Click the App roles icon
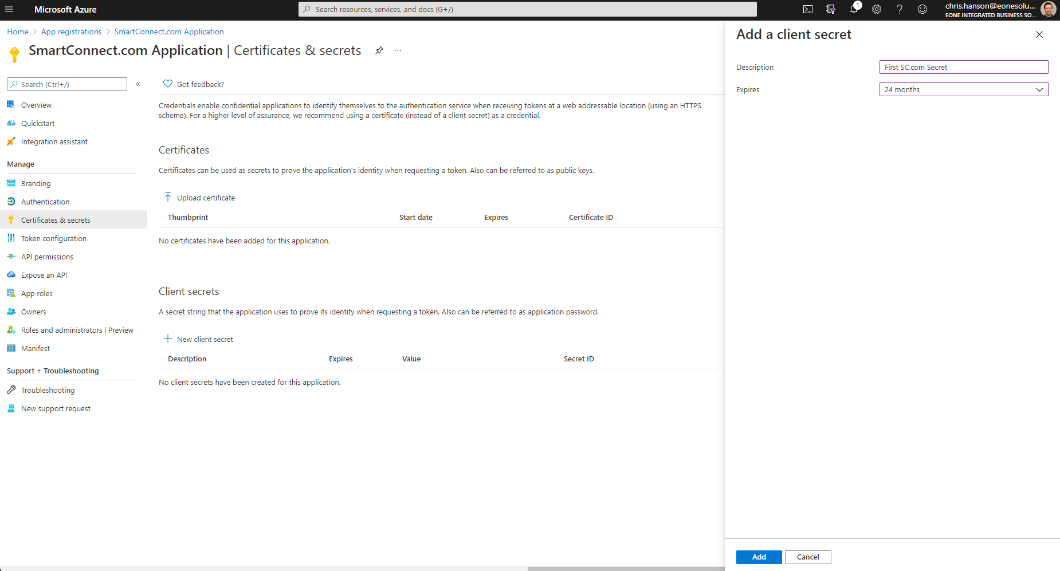1060x571 pixels. point(11,293)
